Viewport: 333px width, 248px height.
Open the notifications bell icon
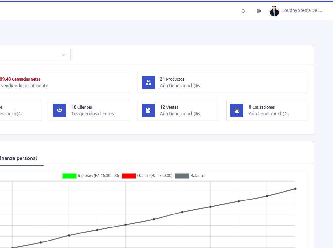tap(243, 11)
